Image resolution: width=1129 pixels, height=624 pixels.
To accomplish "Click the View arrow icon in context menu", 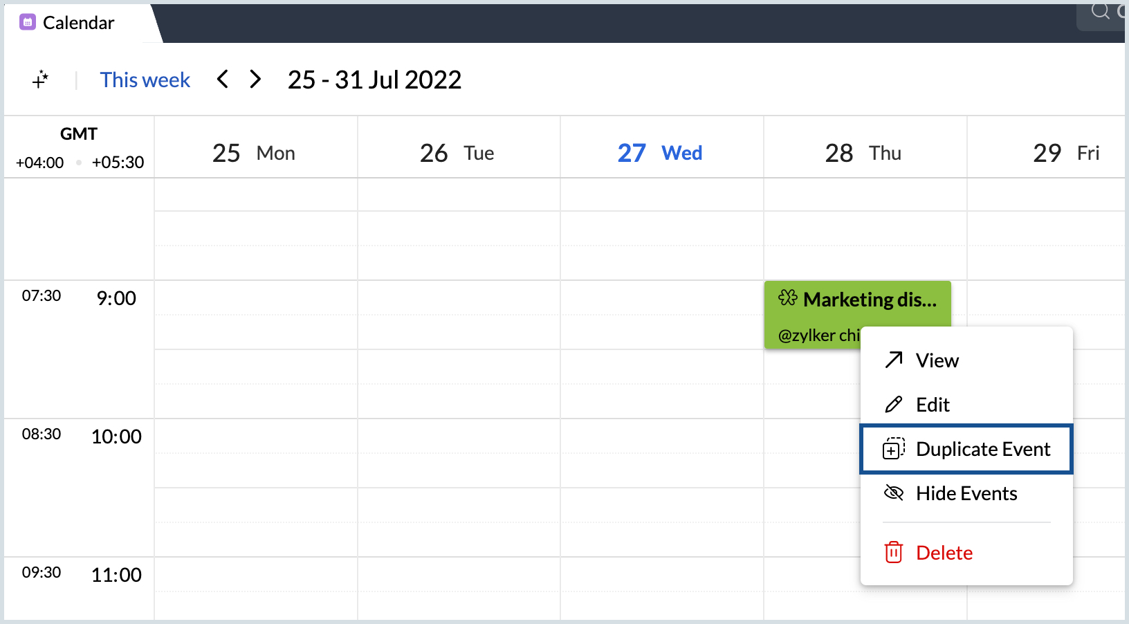I will pos(894,360).
